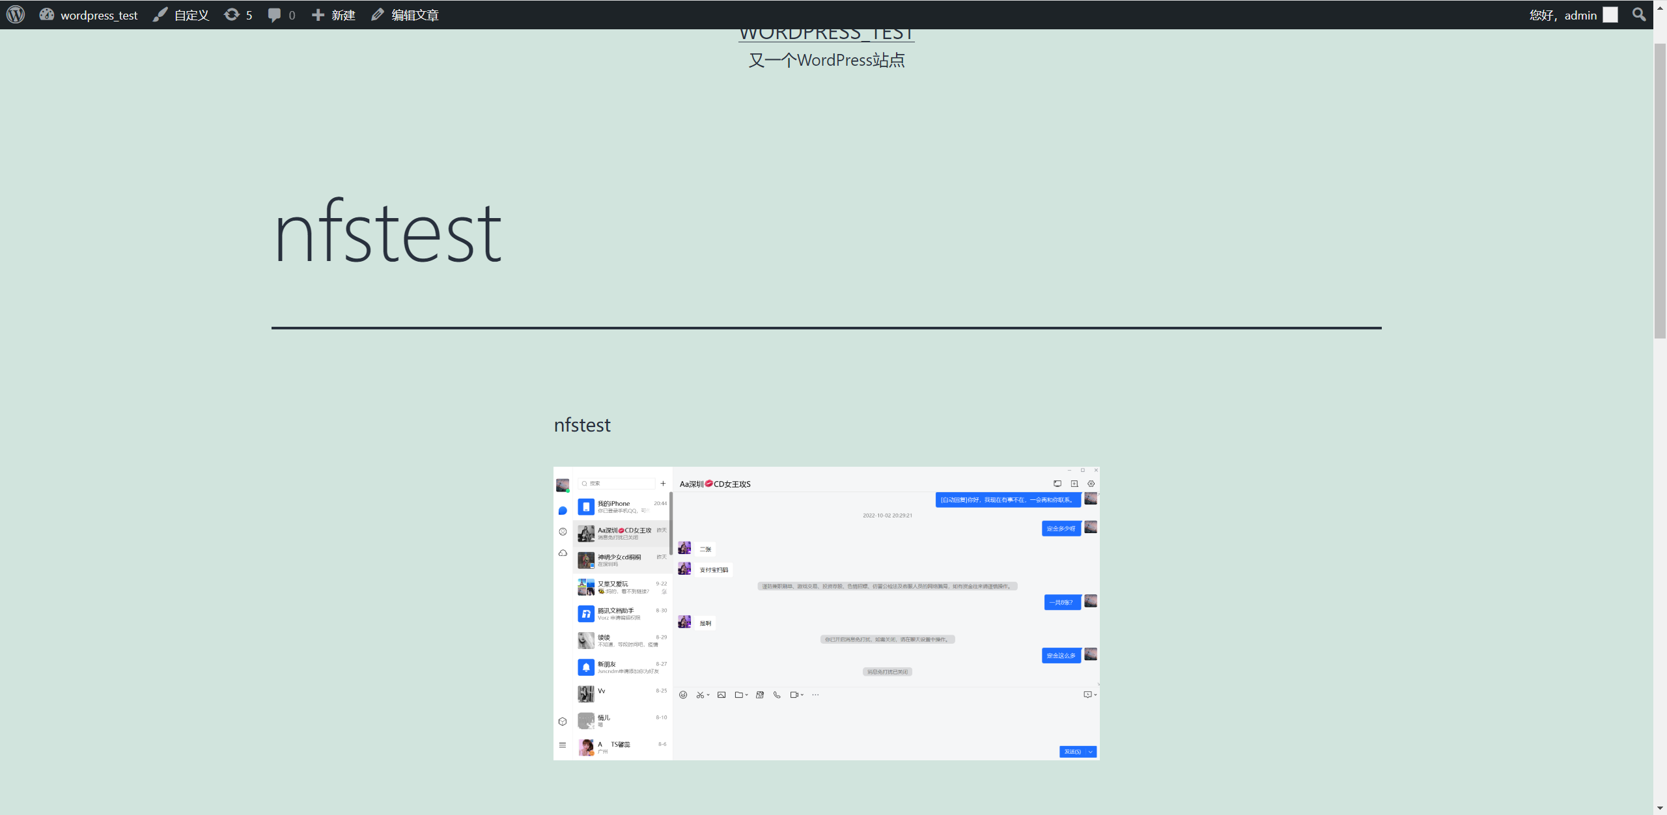
Task: Click the WordPress logo in admin bar
Action: 16,14
